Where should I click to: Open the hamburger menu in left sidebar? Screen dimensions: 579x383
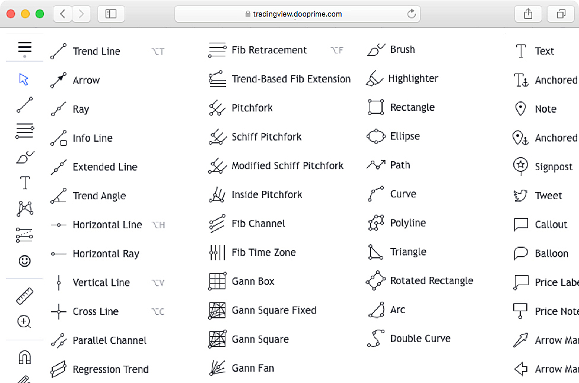coord(24,48)
